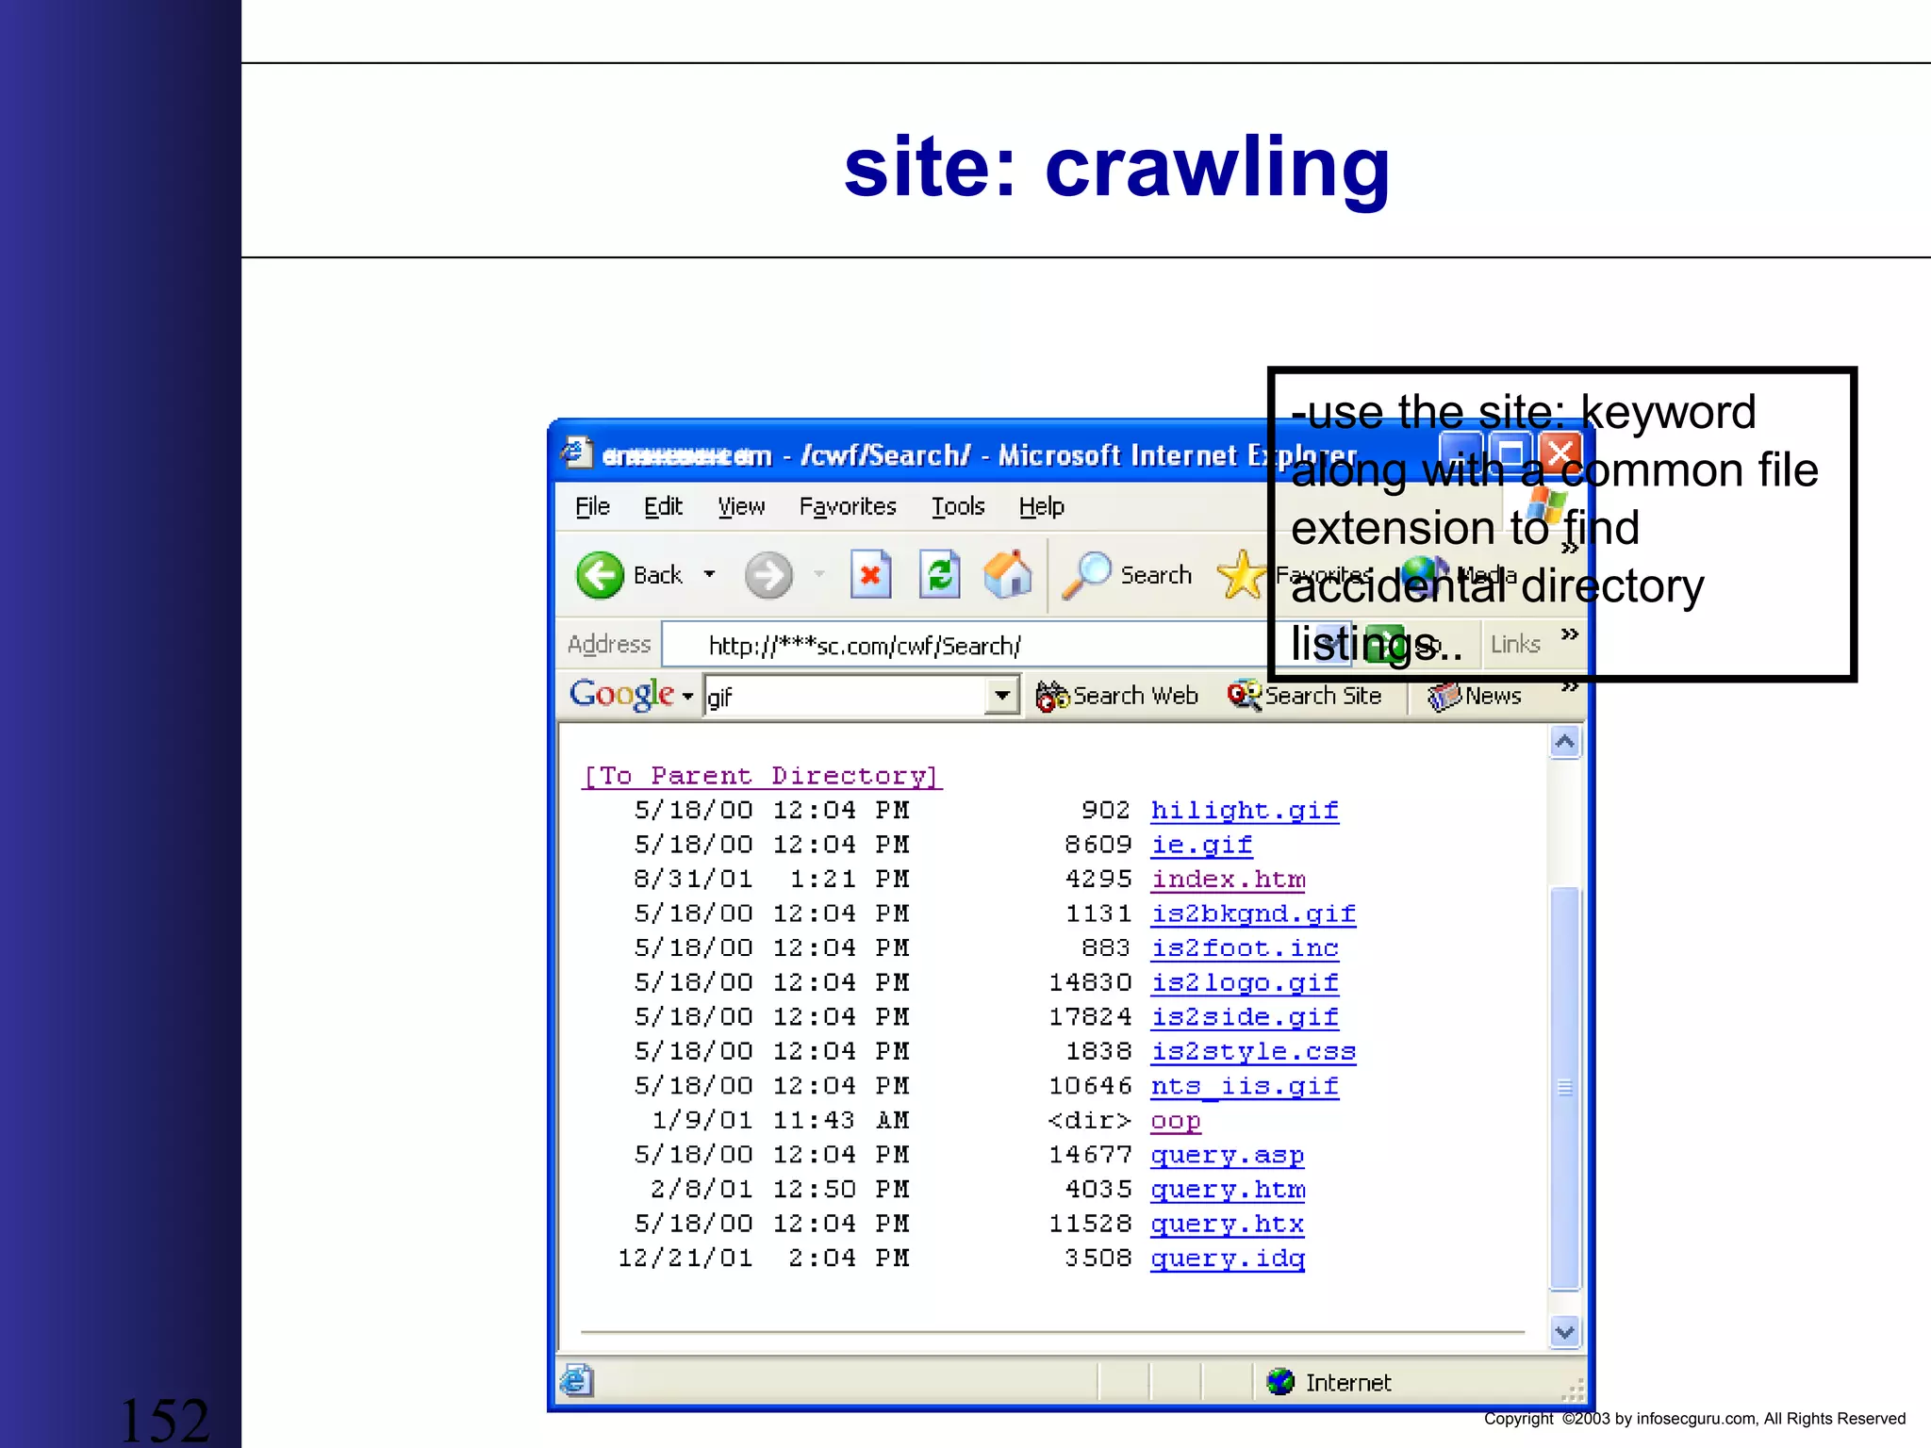Screen dimensions: 1931x1448
Task: Open the Forward history dropdown arrow
Action: pyautogui.click(x=818, y=574)
